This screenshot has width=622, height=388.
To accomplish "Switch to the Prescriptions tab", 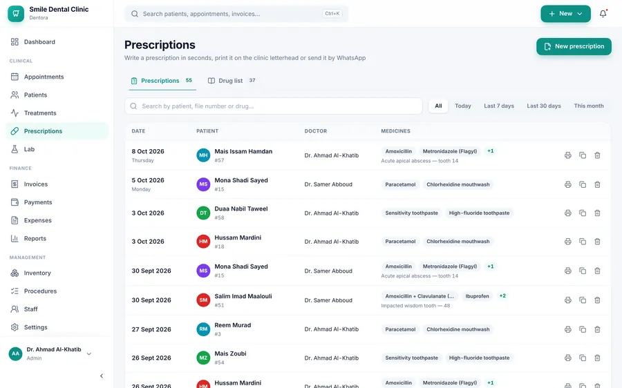I will click(x=162, y=81).
